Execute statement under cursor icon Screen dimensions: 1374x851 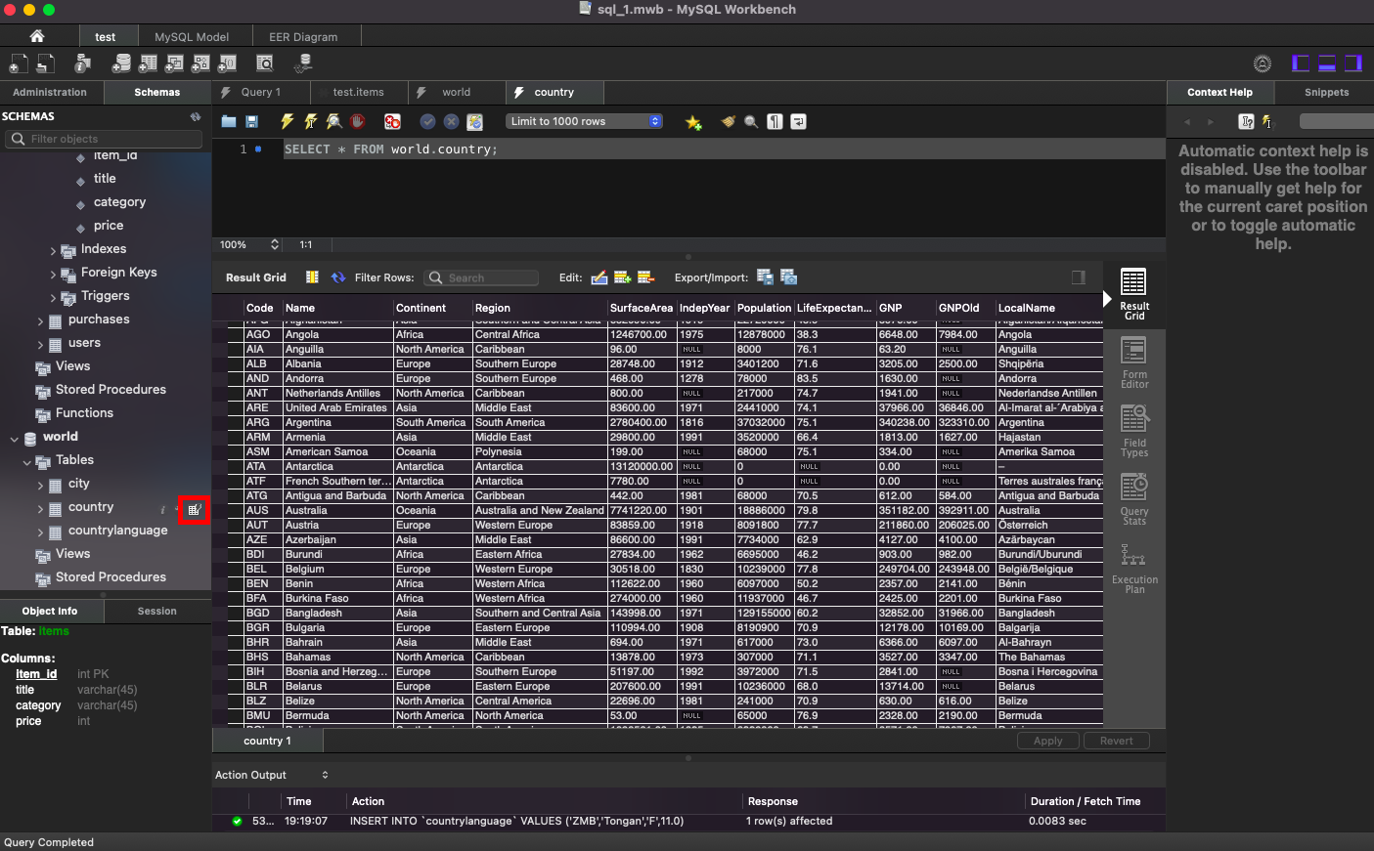click(x=311, y=122)
